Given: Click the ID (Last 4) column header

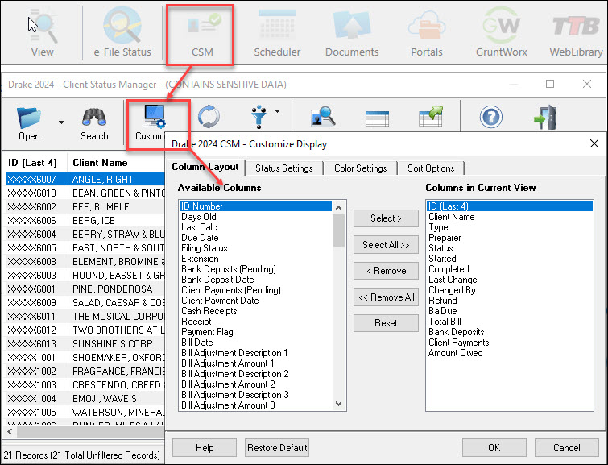Looking at the screenshot, I should pyautogui.click(x=35, y=163).
